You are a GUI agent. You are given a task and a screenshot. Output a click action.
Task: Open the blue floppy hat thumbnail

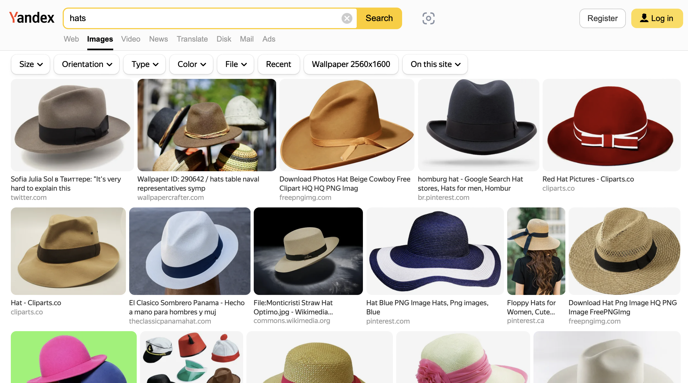[435, 251]
